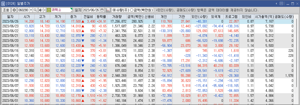Viewport: 300px width, 105px height.
Task: Select the 금액(백만원) radio option
Action: click(132, 10)
